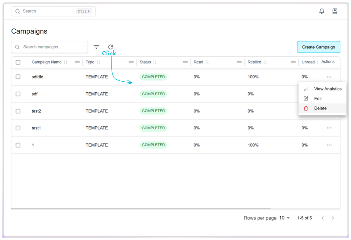This screenshot has width=351, height=240.
Task: Expand the Rows per page dropdown
Action: tap(284, 218)
